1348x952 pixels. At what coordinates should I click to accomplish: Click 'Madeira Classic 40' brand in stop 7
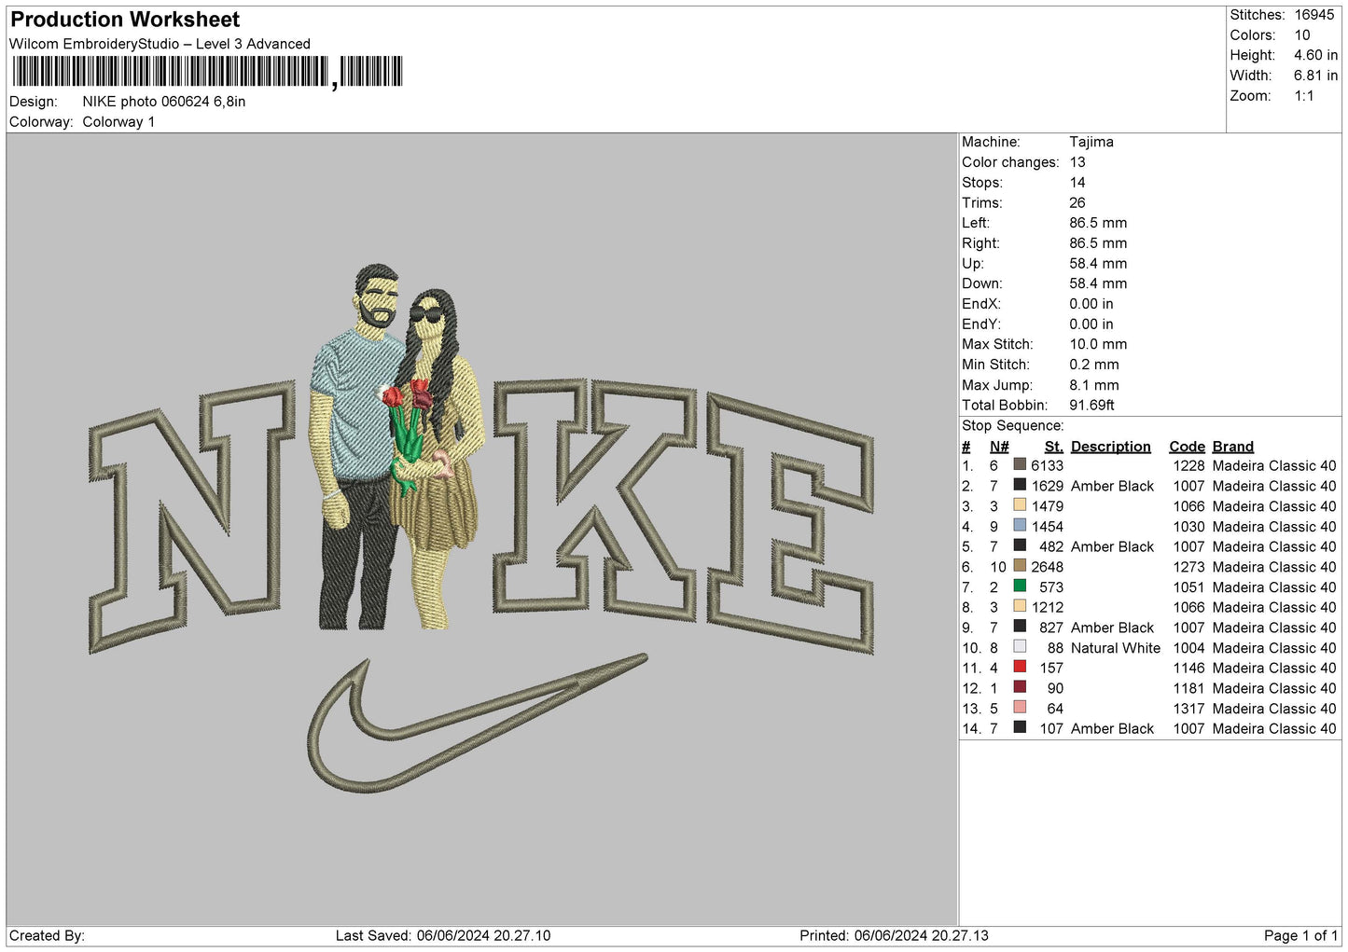point(1274,587)
